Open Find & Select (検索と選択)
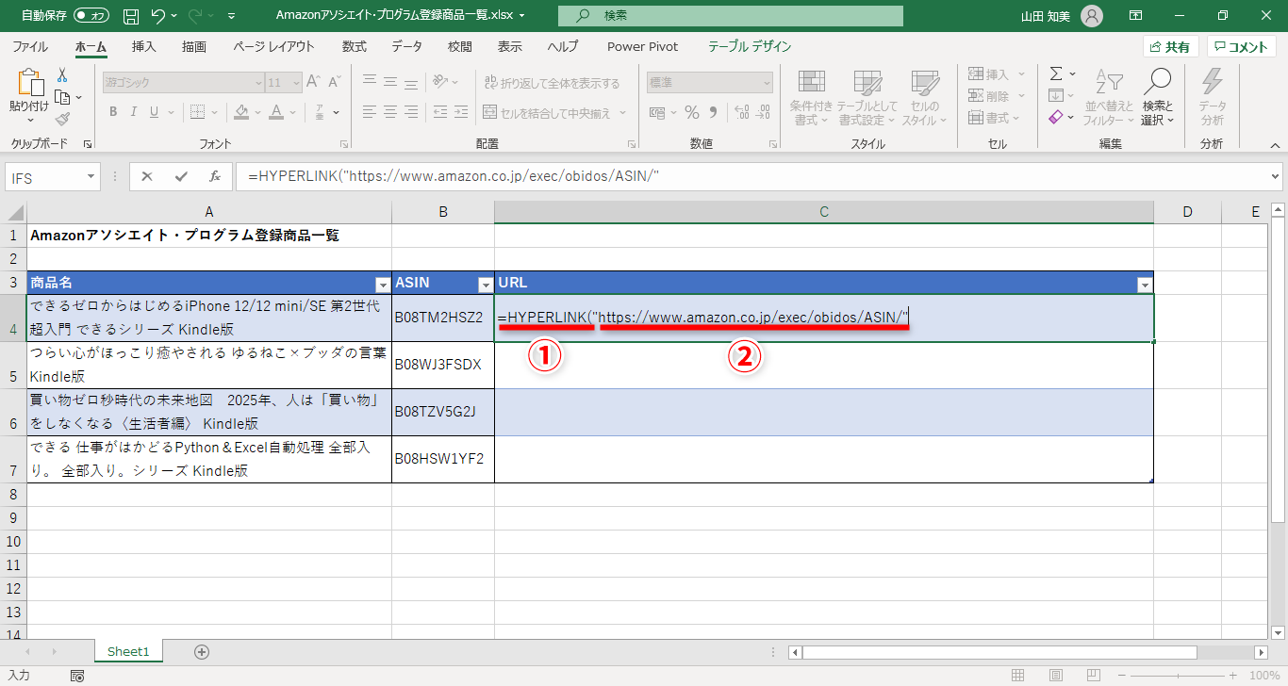The height and width of the screenshot is (686, 1288). pos(1157,97)
